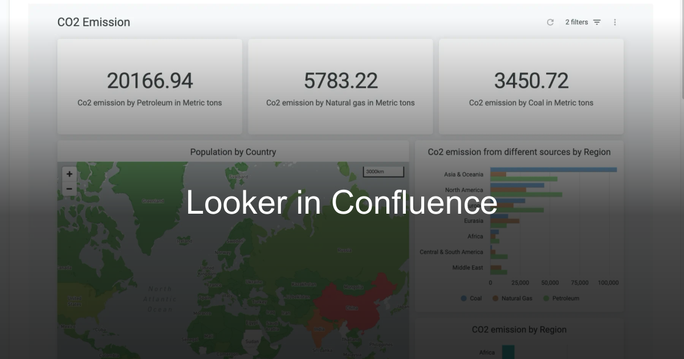Click the Middle East axis label

tap(467, 268)
